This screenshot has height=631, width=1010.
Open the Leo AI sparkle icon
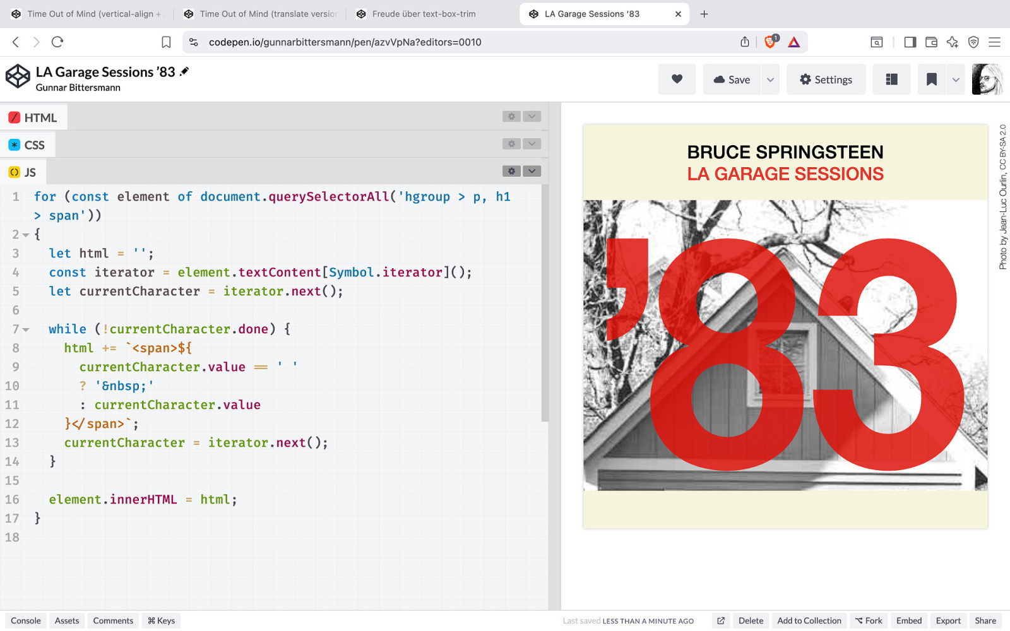tap(953, 42)
